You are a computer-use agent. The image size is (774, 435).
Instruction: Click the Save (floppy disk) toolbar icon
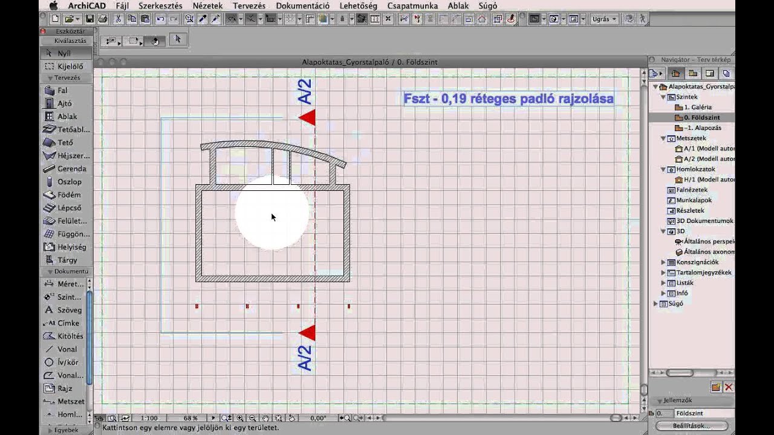(89, 19)
